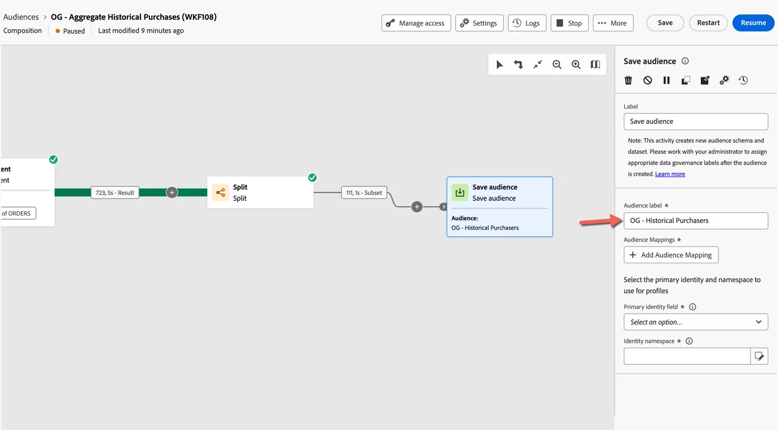The height and width of the screenshot is (430, 778).
Task: Click the rotate layout direction icon
Action: tap(518, 64)
